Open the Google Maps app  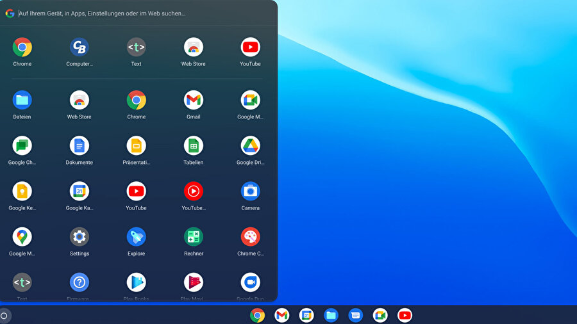click(x=22, y=236)
